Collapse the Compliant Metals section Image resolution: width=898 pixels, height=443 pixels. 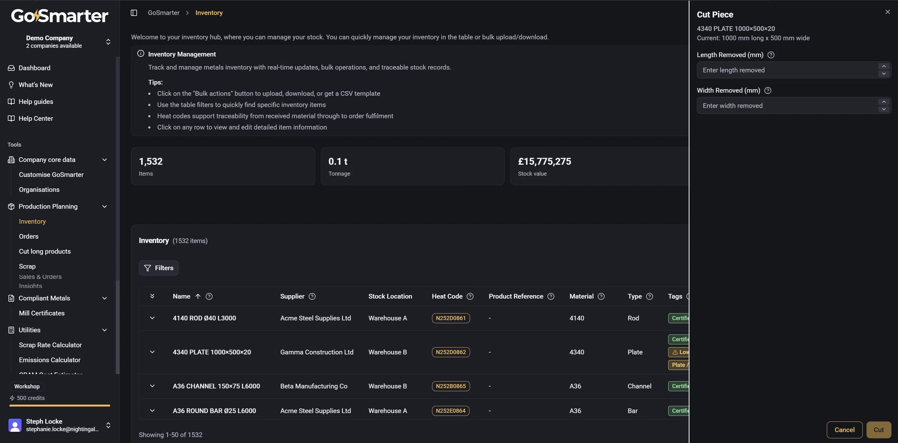coord(105,298)
